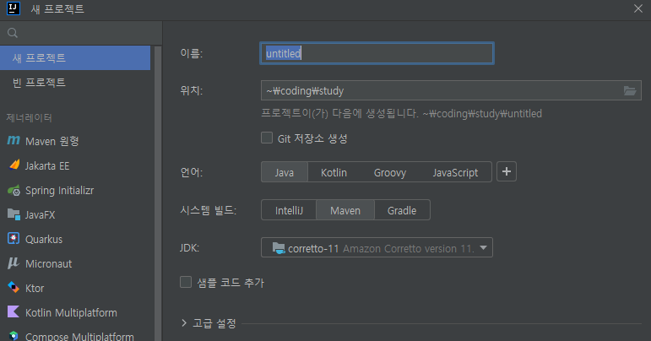This screenshot has height=341, width=651.
Task: Select 새 프로젝트 in sidebar
Action: tap(75, 57)
